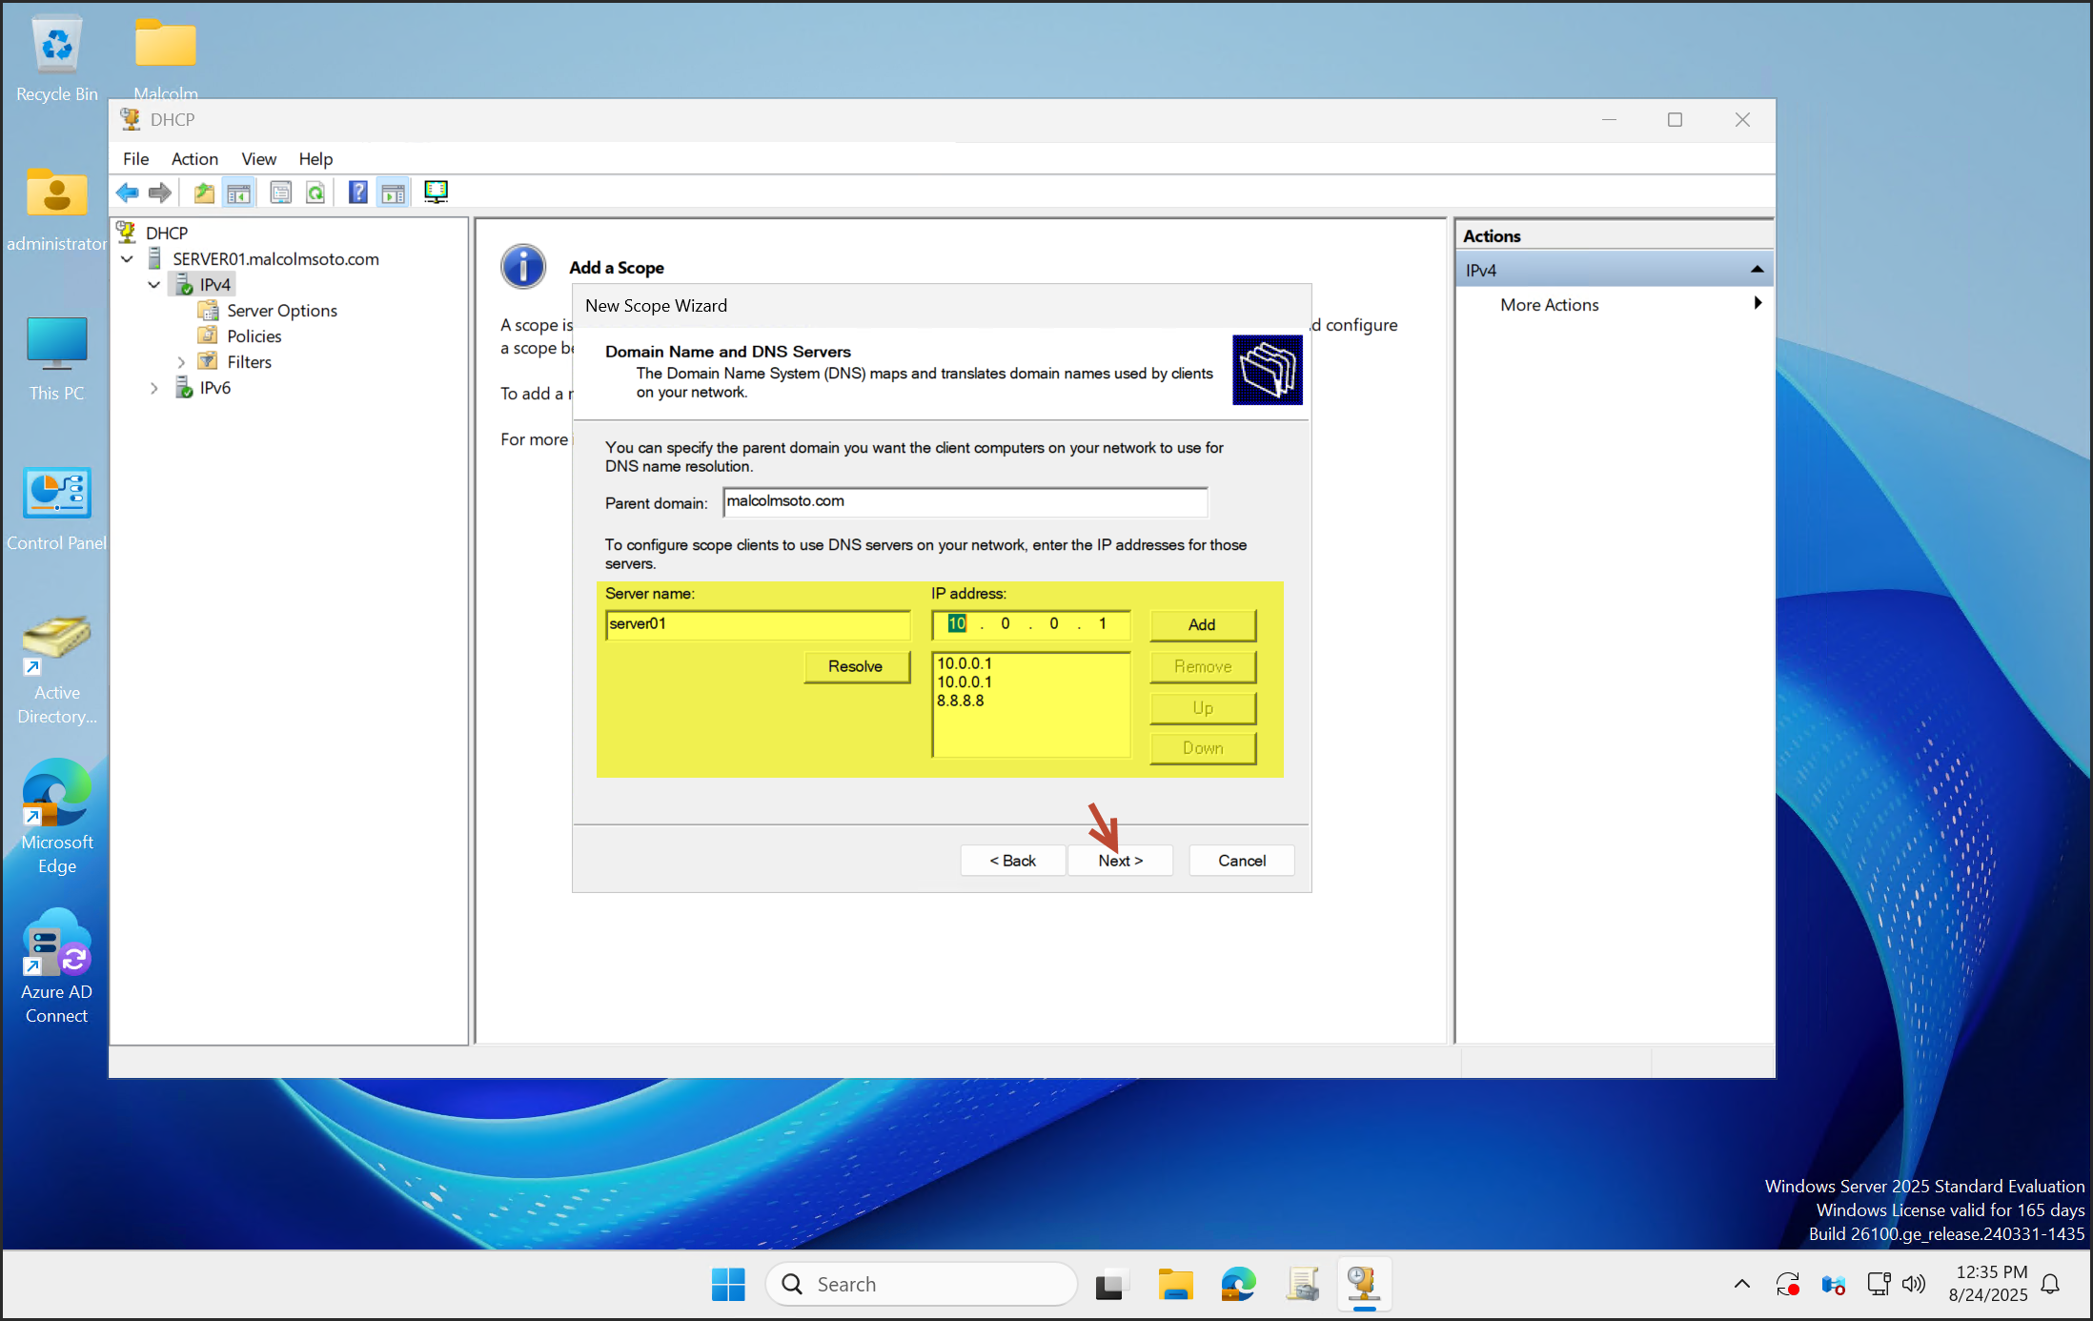Screen dimensions: 2093x1321
Task: Click in the Parent domain text field
Action: [x=964, y=501]
